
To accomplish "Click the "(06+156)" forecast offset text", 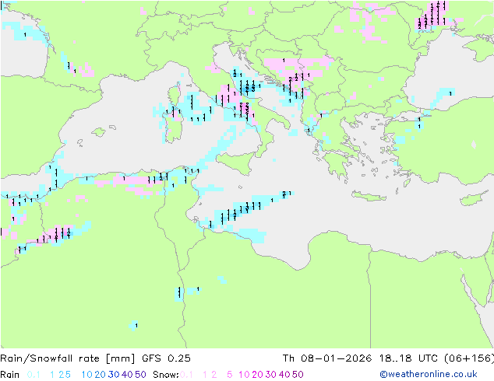I will (469, 358).
